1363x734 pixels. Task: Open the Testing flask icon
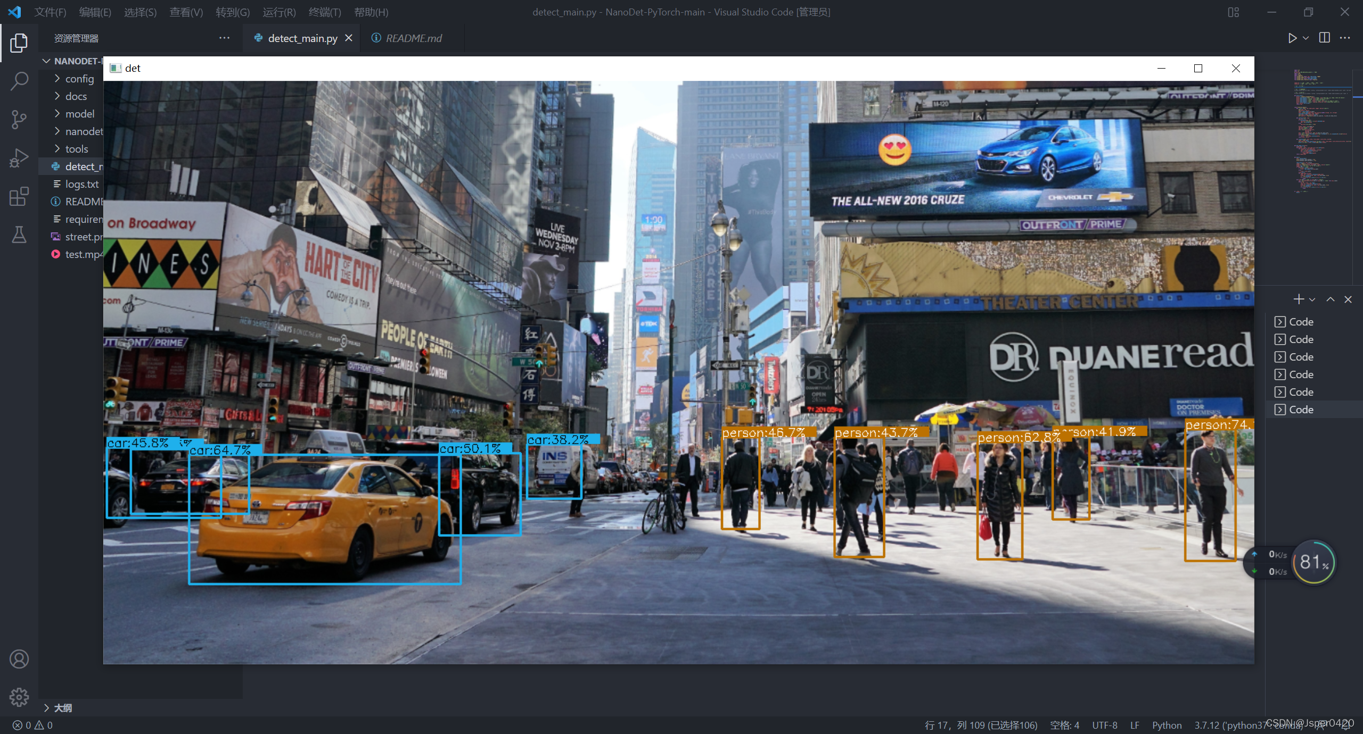point(19,235)
